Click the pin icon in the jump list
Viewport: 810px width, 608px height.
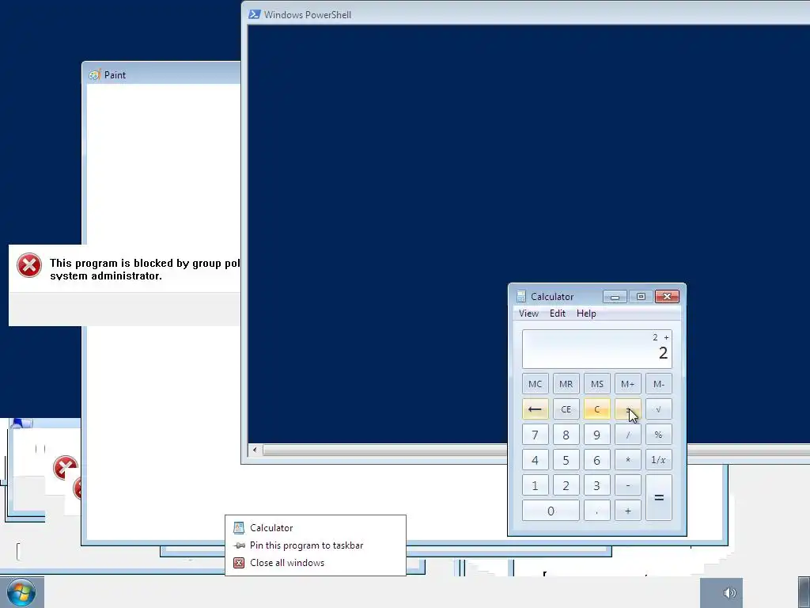[239, 545]
